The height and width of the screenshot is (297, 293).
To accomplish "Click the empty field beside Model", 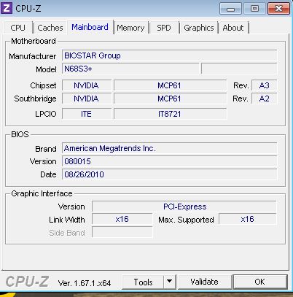I will click(239, 69).
